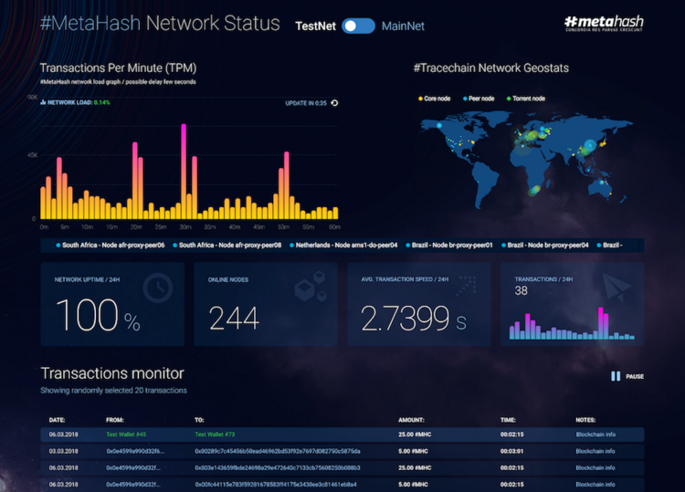
Task: Refresh the TPM graph update icon
Action: point(334,103)
